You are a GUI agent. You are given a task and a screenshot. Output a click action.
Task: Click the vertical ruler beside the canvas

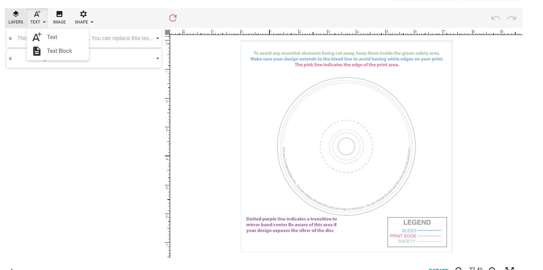(x=168, y=146)
